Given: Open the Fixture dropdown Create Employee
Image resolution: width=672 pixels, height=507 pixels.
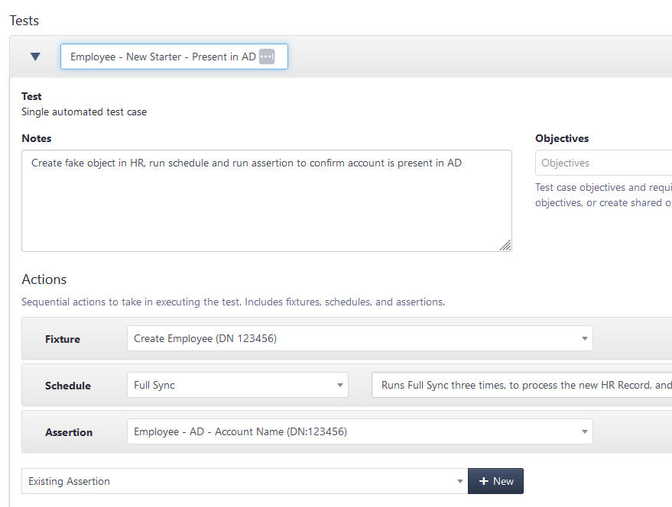Looking at the screenshot, I should click(360, 338).
